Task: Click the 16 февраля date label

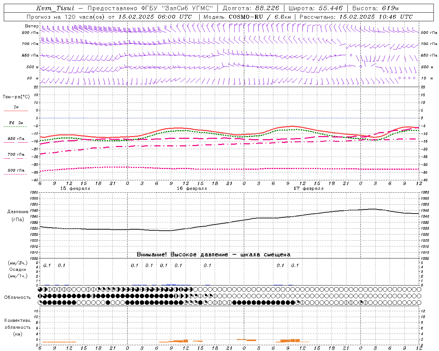Action: coord(192,189)
